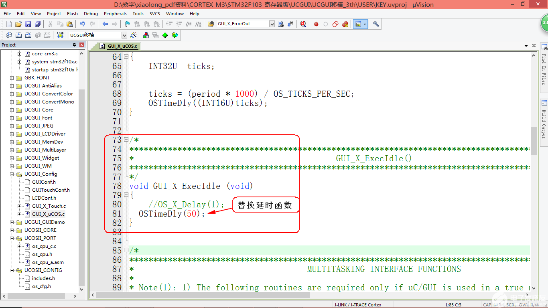Open the Window layout dropdown arrow
Viewport: 548px width, 308px height.
click(365, 24)
